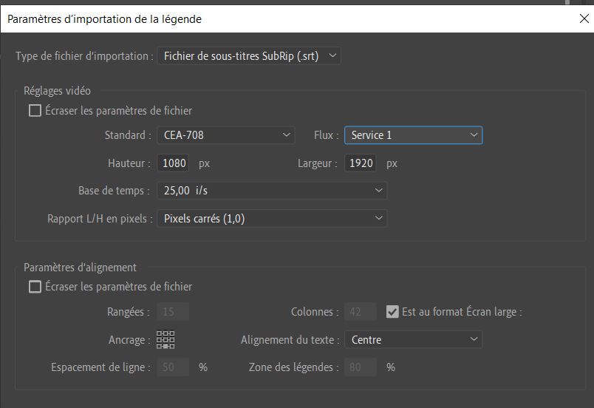Expand the Standard CEA-708 dropdown
594x408 pixels.
[x=225, y=135]
